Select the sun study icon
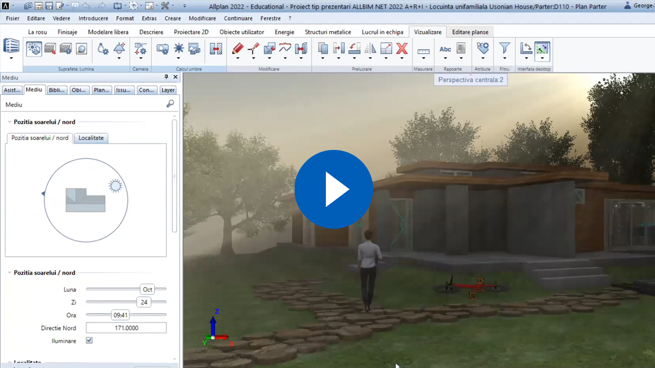The height and width of the screenshot is (368, 655). click(179, 48)
